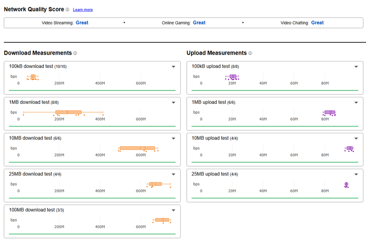Viewport: 366px width, 242px height.
Task: Click info icon beside Upload Measurements heading
Action: tap(250, 53)
